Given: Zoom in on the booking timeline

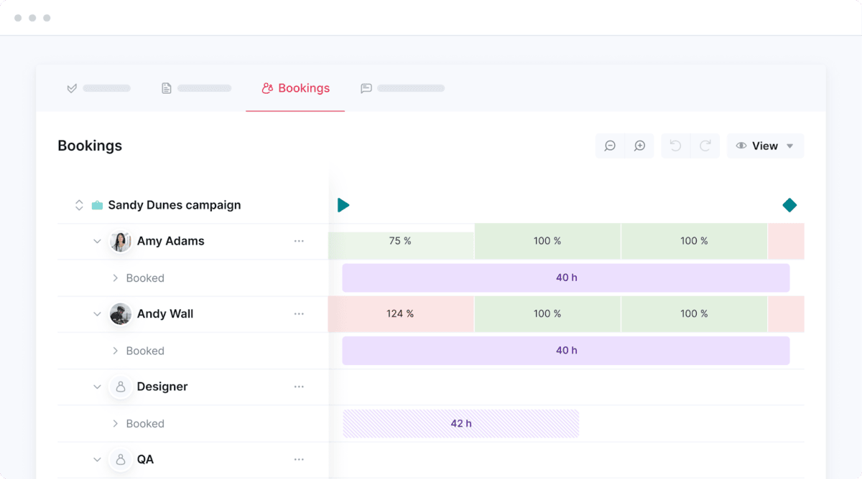Looking at the screenshot, I should pos(639,146).
